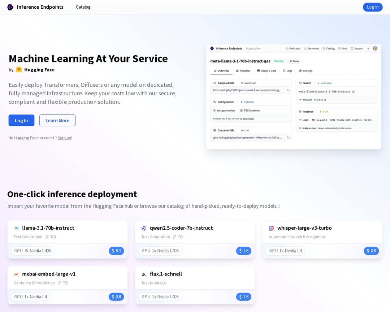Image resolution: width=390 pixels, height=312 pixels.
Task: Click the One-click inference deployment heading
Action: (72, 194)
